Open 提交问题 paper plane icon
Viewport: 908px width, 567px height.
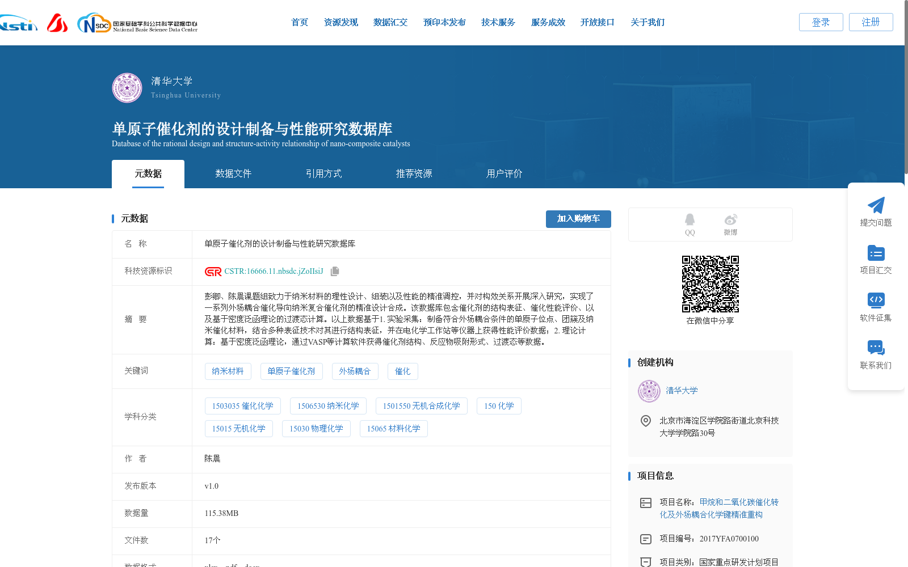click(x=876, y=205)
